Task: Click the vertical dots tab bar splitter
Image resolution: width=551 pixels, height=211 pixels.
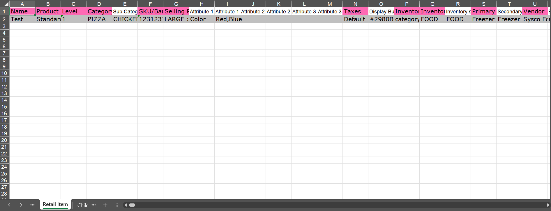Action: coord(117,205)
